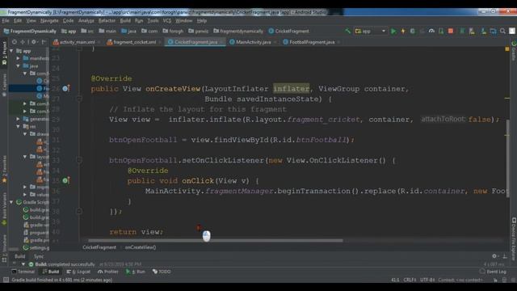The height and width of the screenshot is (291, 517).
Task: Open the VCS menu
Action: (167, 20)
